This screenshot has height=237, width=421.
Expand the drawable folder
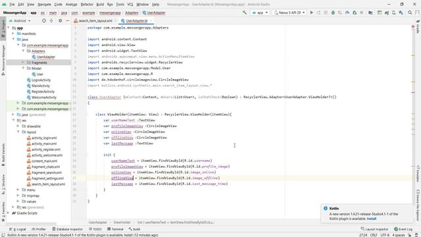tap(18, 126)
